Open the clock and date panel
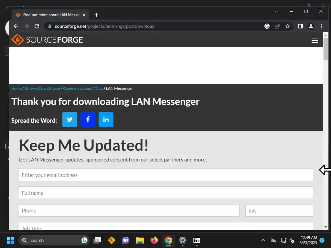This screenshot has height=248, width=331. point(308,240)
